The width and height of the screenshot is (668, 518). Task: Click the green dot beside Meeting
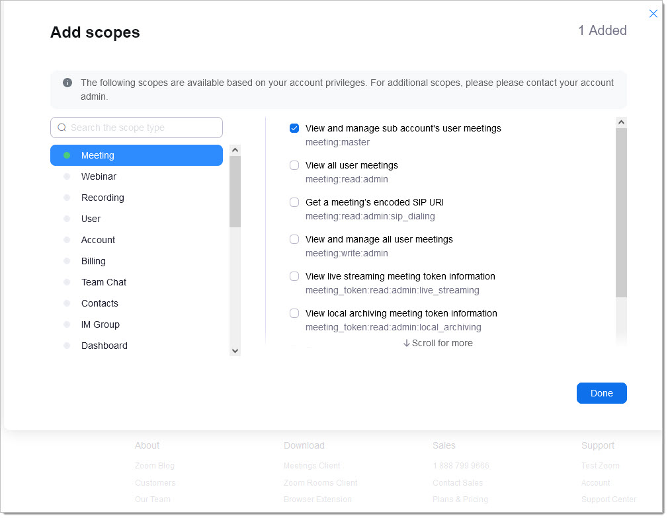pos(67,155)
